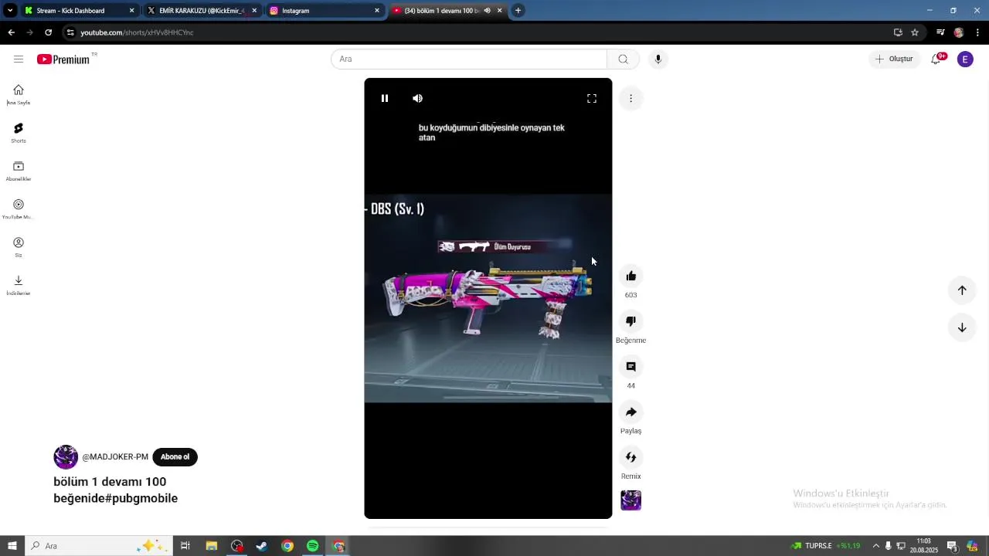The width and height of the screenshot is (989, 556).
Task: Open the Windows notification center icon
Action: pos(953,546)
